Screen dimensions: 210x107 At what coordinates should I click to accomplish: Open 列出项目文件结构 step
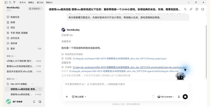(x=74, y=54)
